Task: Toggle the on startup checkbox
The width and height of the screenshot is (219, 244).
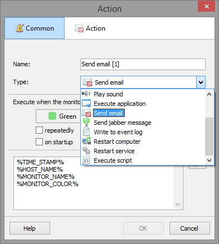Action: 39,142
